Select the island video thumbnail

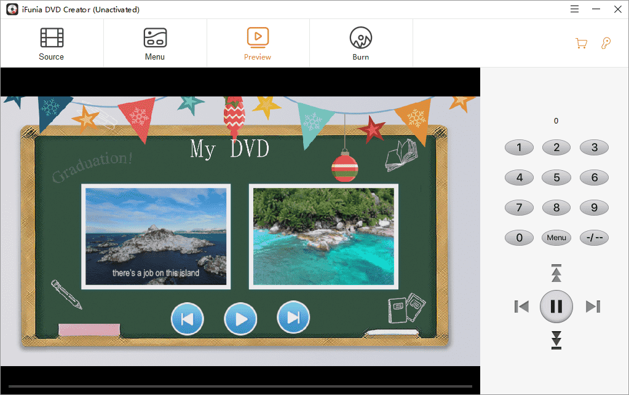(156, 237)
